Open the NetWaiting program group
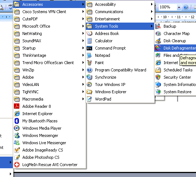The image size is (196, 177). (49, 34)
